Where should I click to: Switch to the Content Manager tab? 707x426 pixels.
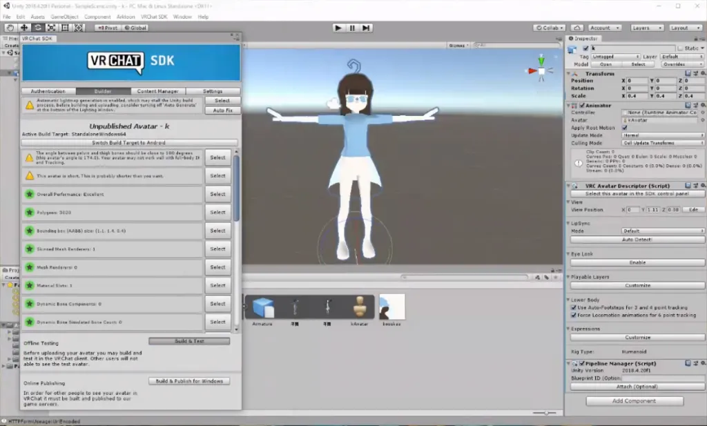coord(158,91)
